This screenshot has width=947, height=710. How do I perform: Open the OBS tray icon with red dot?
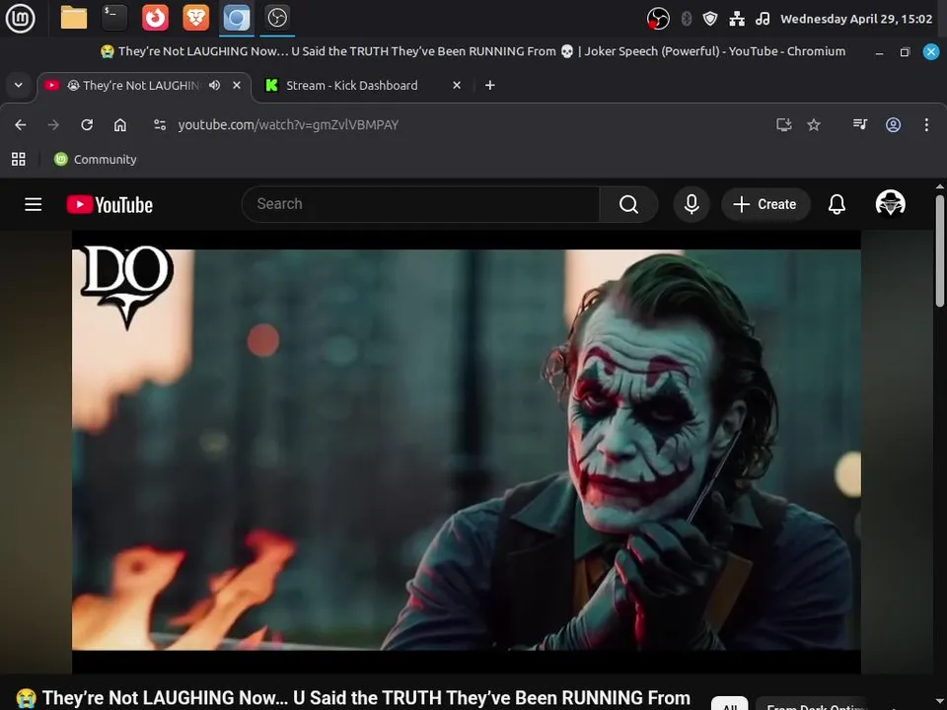pos(658,19)
